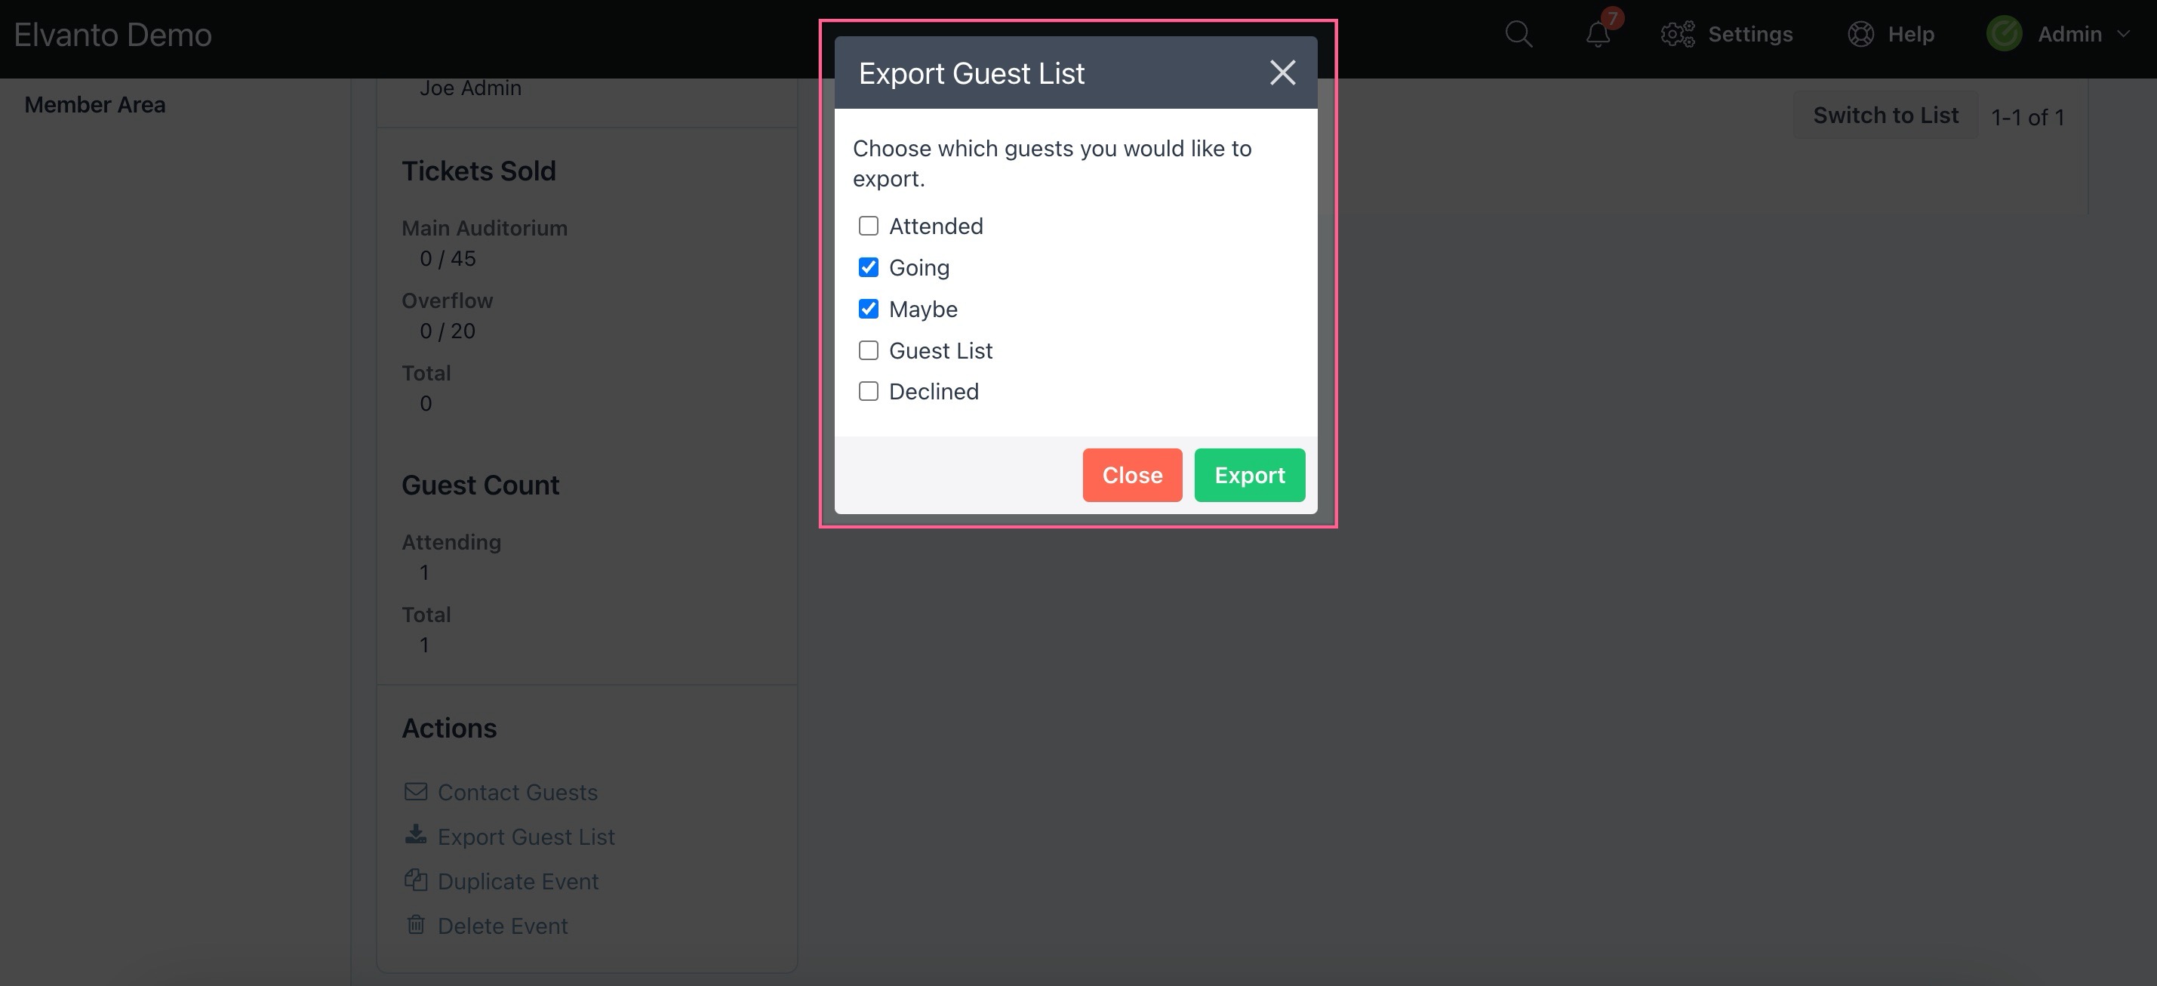Click the green Export button

click(1249, 475)
